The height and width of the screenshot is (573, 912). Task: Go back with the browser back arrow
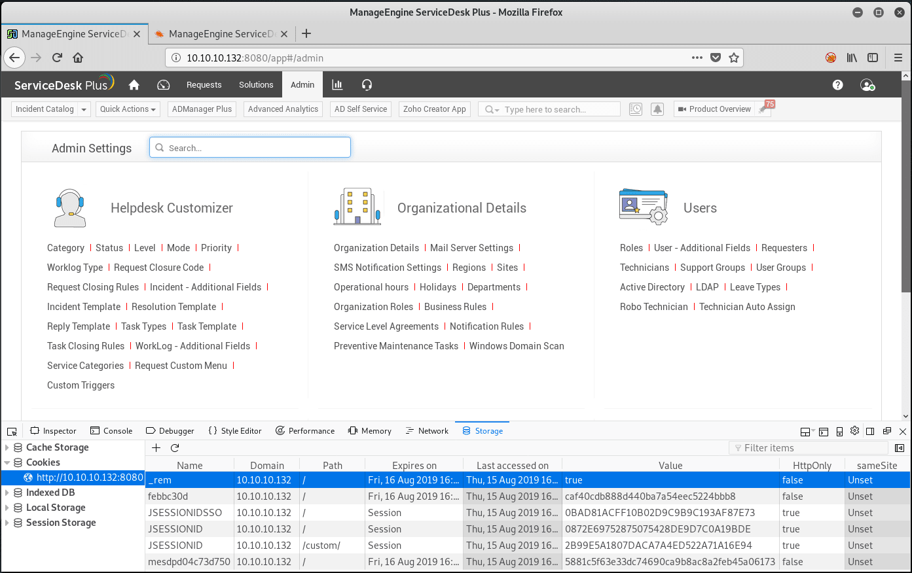coord(14,58)
